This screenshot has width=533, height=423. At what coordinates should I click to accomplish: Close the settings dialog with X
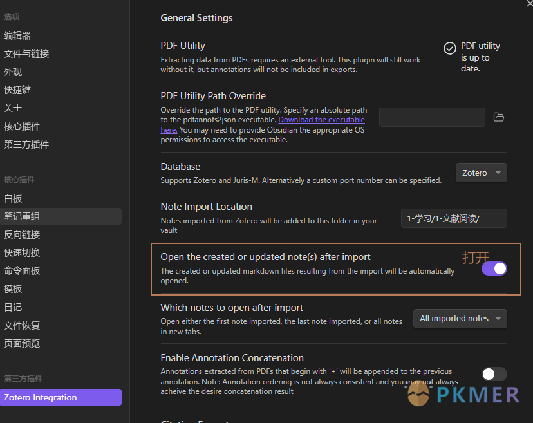(530, 3)
